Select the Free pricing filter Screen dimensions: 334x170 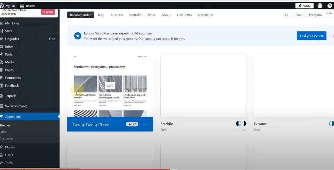(298, 15)
